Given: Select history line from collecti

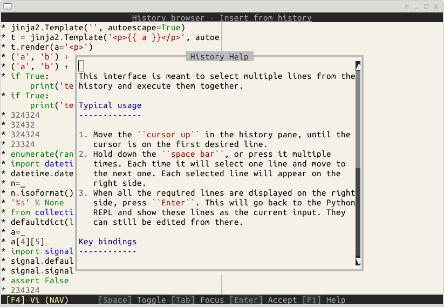Looking at the screenshot, I should (42, 212).
